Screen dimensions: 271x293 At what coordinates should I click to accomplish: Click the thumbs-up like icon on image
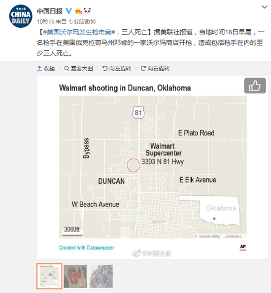(x=255, y=85)
